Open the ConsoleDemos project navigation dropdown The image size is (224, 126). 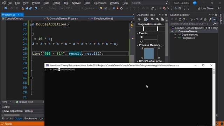(23, 19)
